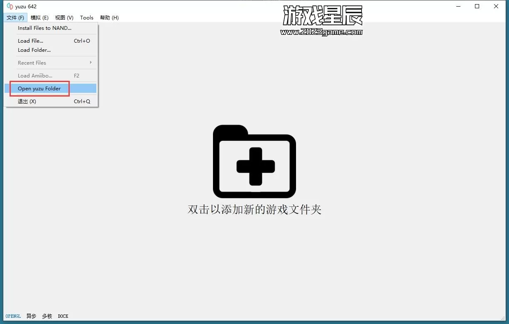Open the 模拟 (E) menu
Image resolution: width=509 pixels, height=324 pixels.
39,17
